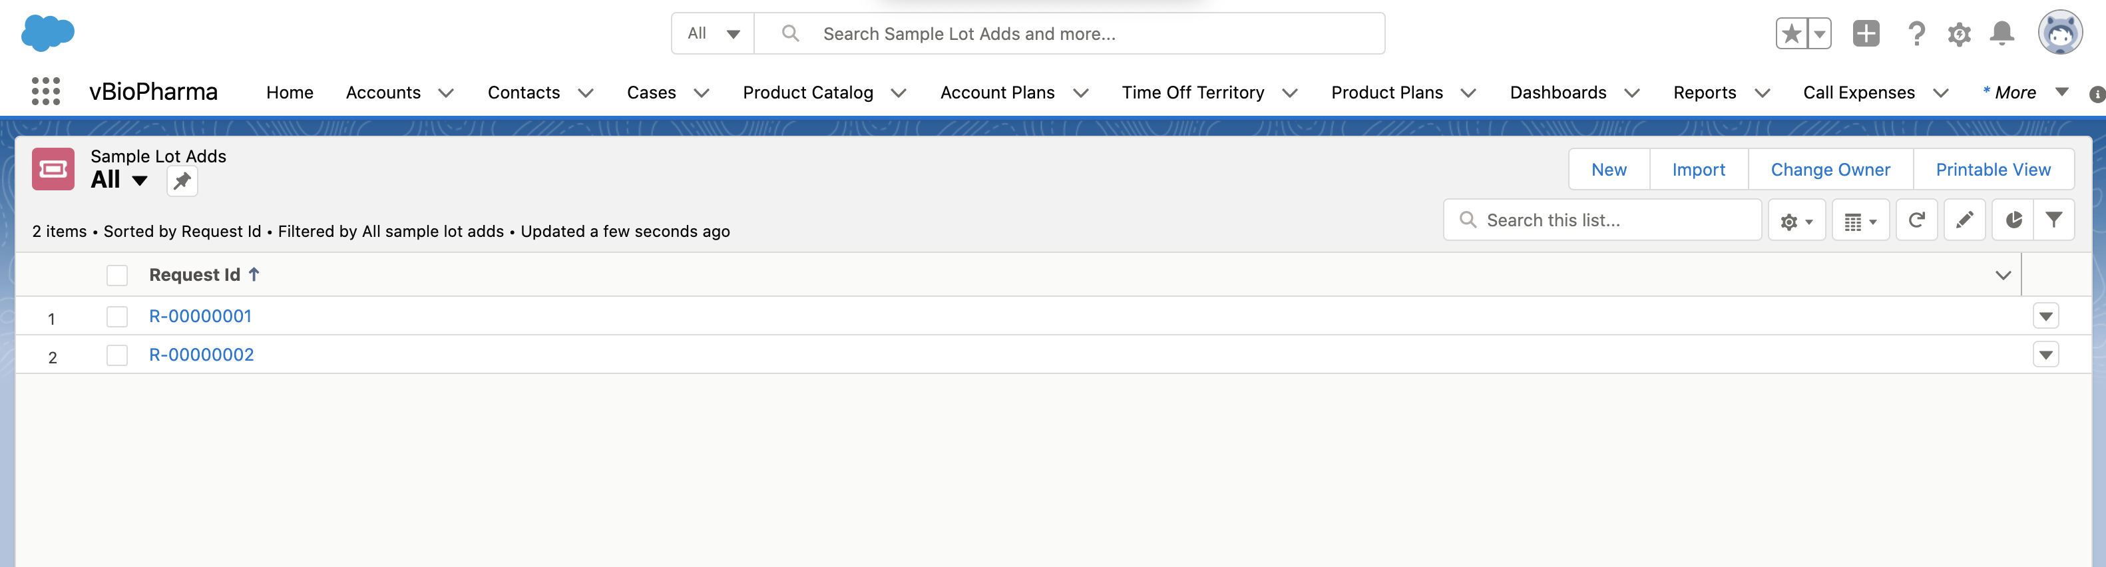This screenshot has height=567, width=2106.
Task: Expand row actions for R-00000002
Action: point(2045,355)
